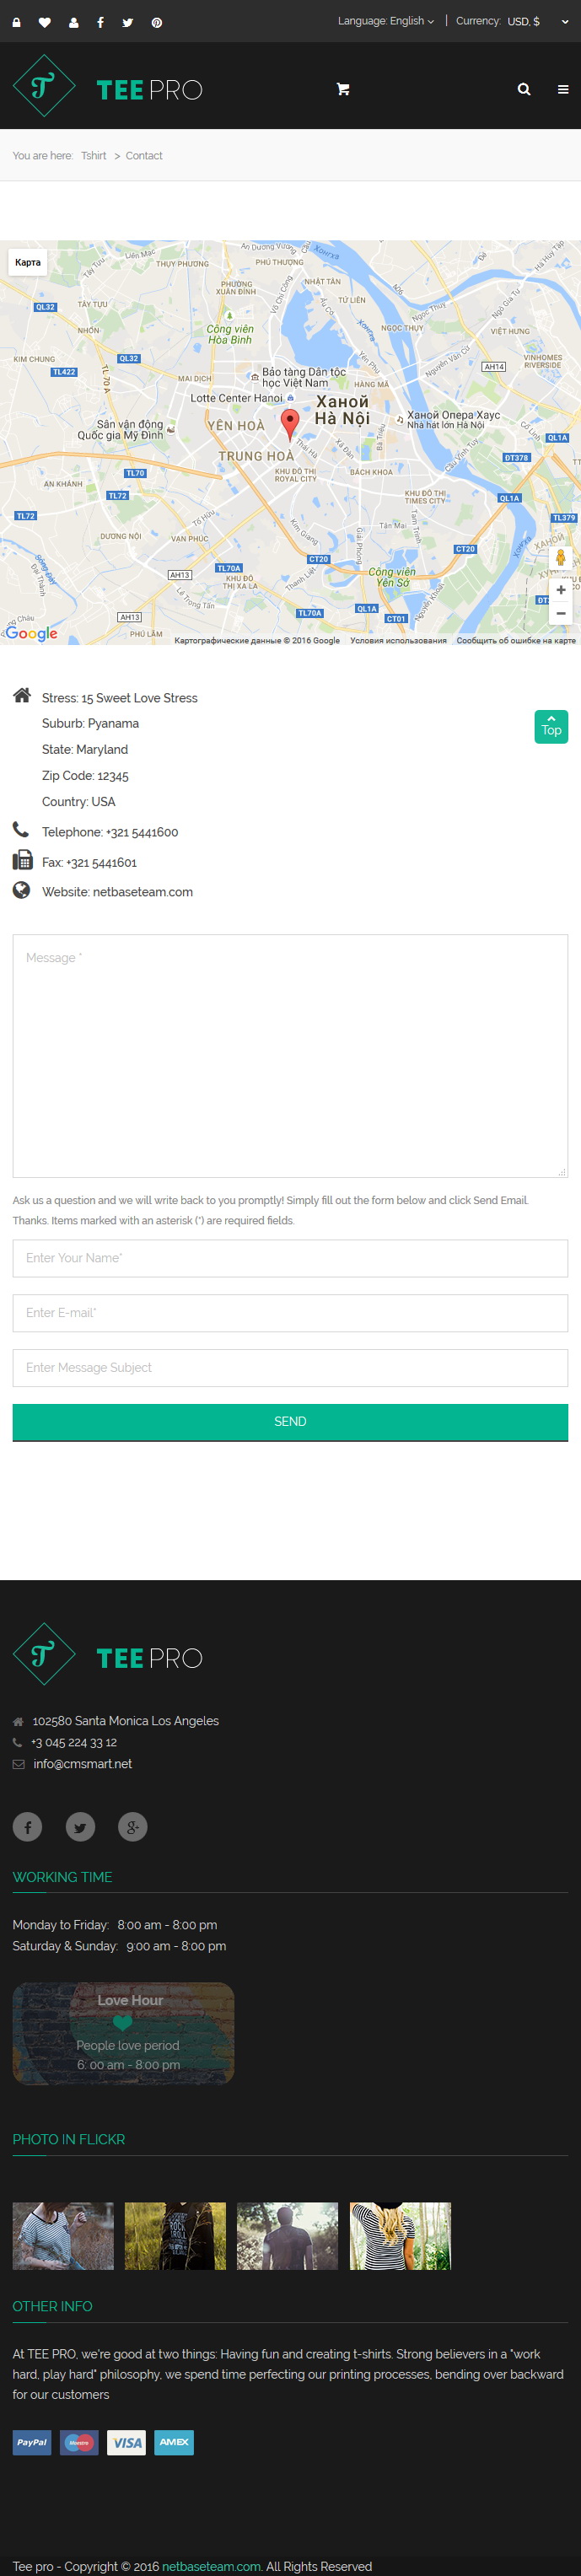The width and height of the screenshot is (581, 2576).
Task: Open the hamburger menu icon
Action: 563,89
